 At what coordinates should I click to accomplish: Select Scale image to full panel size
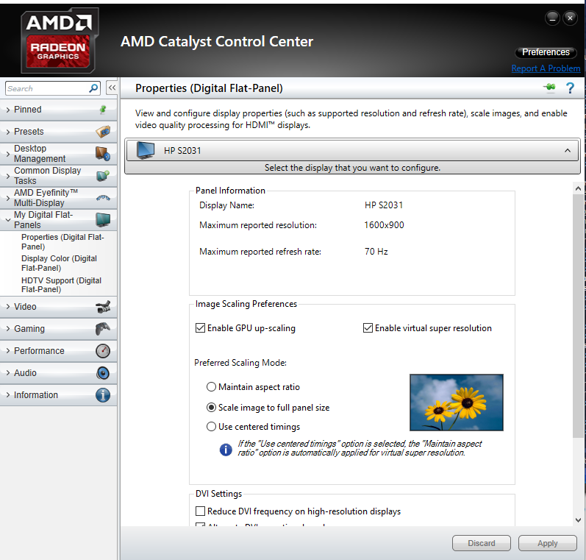coord(211,408)
